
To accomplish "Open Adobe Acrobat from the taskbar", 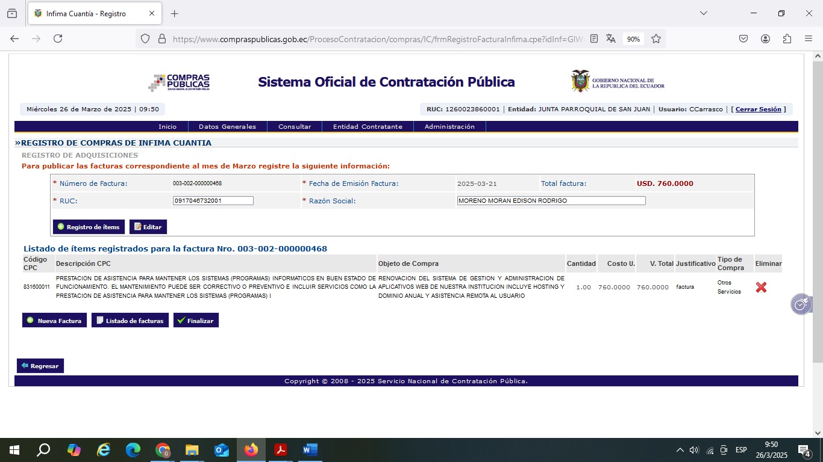I will point(280,450).
